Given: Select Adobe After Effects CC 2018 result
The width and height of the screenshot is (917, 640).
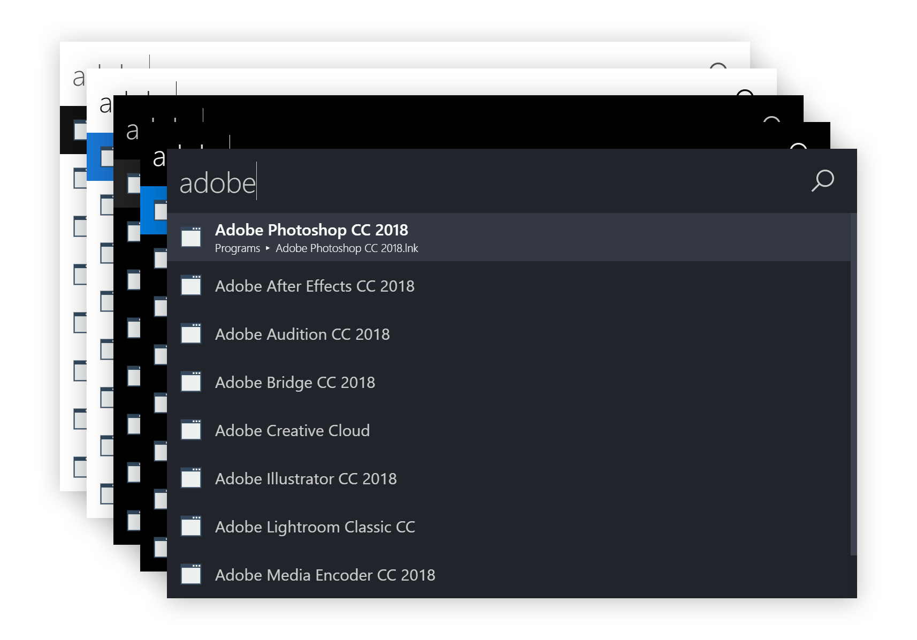Looking at the screenshot, I should pyautogui.click(x=509, y=285).
